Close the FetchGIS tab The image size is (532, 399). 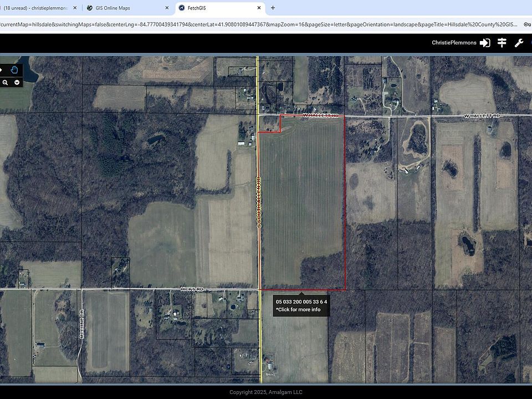tap(259, 8)
